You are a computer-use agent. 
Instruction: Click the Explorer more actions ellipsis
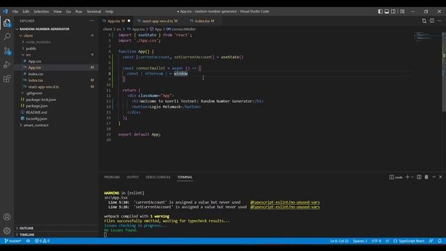[91, 21]
